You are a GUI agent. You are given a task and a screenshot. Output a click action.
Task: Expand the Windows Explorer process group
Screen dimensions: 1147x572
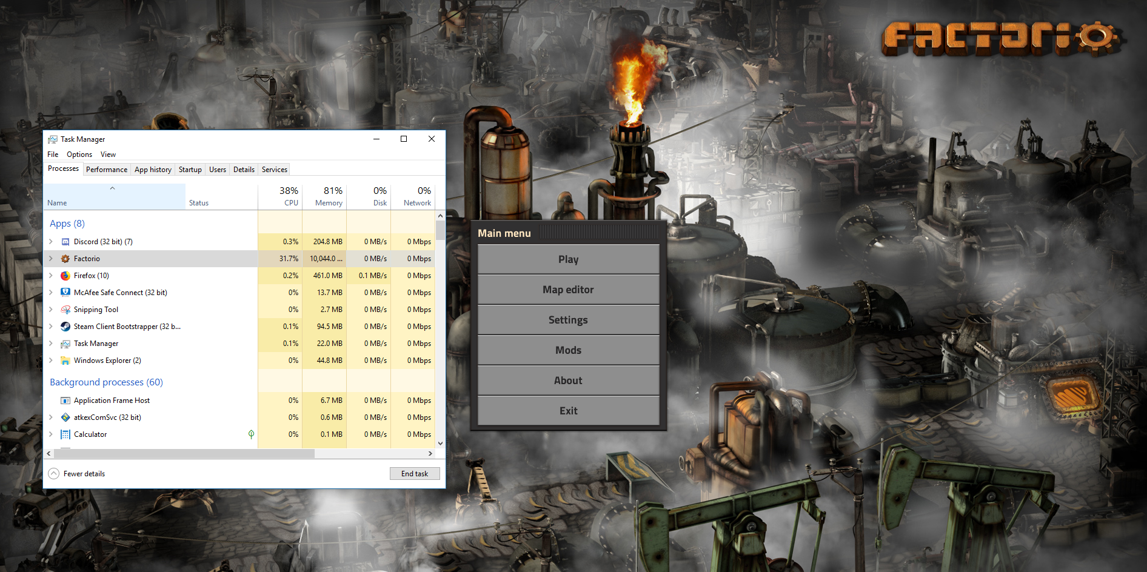[51, 361]
